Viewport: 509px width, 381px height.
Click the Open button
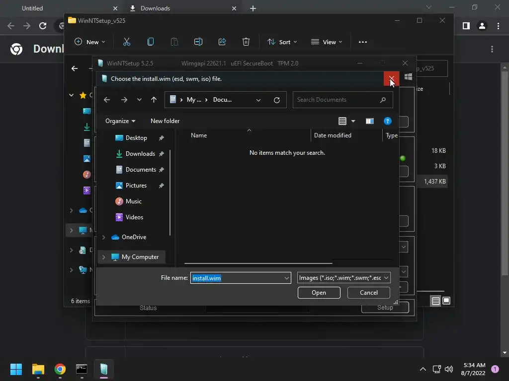pos(319,293)
